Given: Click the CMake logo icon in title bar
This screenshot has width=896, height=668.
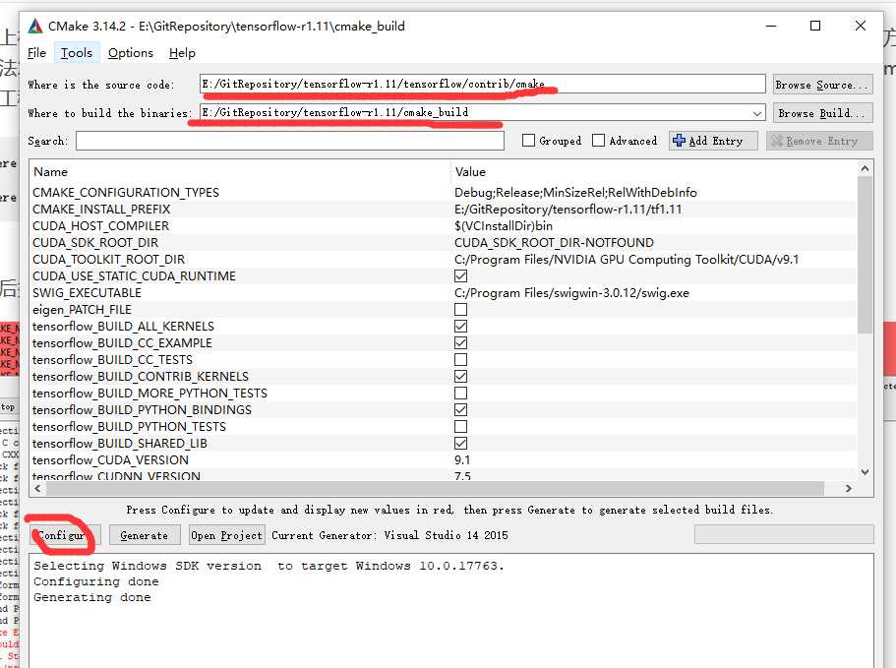Looking at the screenshot, I should (x=35, y=26).
